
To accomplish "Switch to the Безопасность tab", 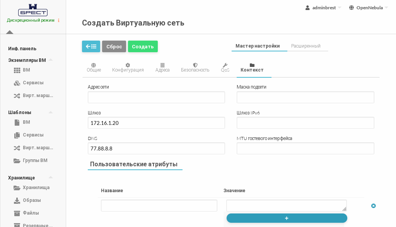I will coord(195,68).
